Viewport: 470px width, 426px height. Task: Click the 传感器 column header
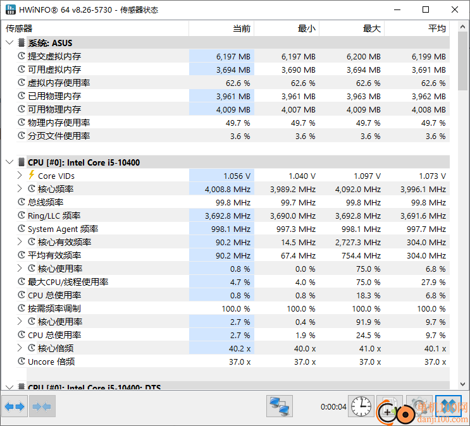pos(95,28)
